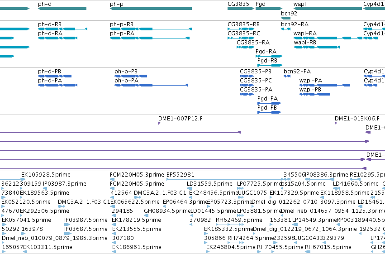The height and width of the screenshot is (254, 385).
Task: Click EST bs15a04.5prime
Action: click(x=303, y=184)
